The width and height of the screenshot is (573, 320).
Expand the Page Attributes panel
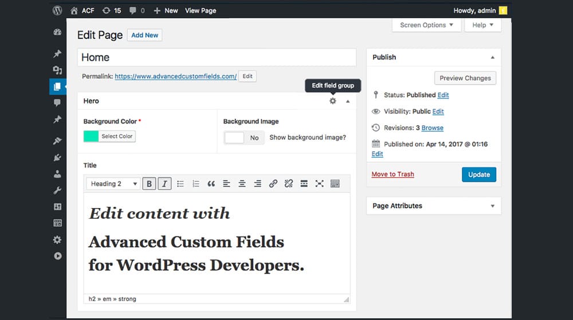493,206
